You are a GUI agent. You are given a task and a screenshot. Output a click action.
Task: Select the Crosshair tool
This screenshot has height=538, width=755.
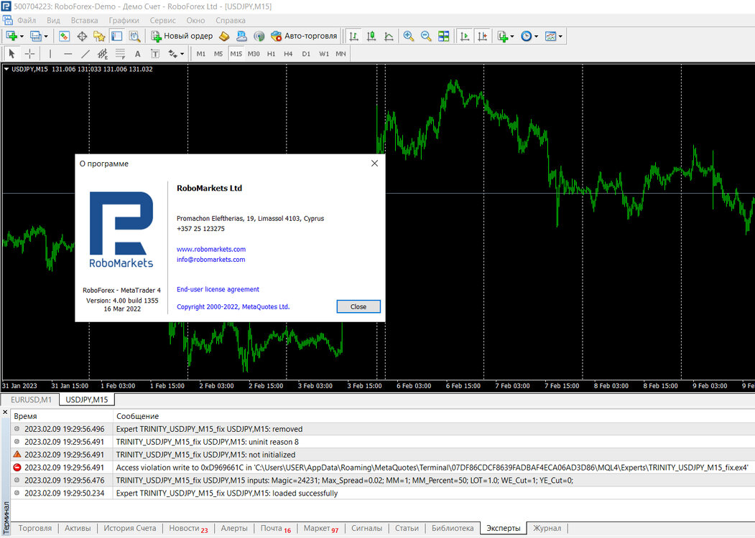[x=30, y=54]
